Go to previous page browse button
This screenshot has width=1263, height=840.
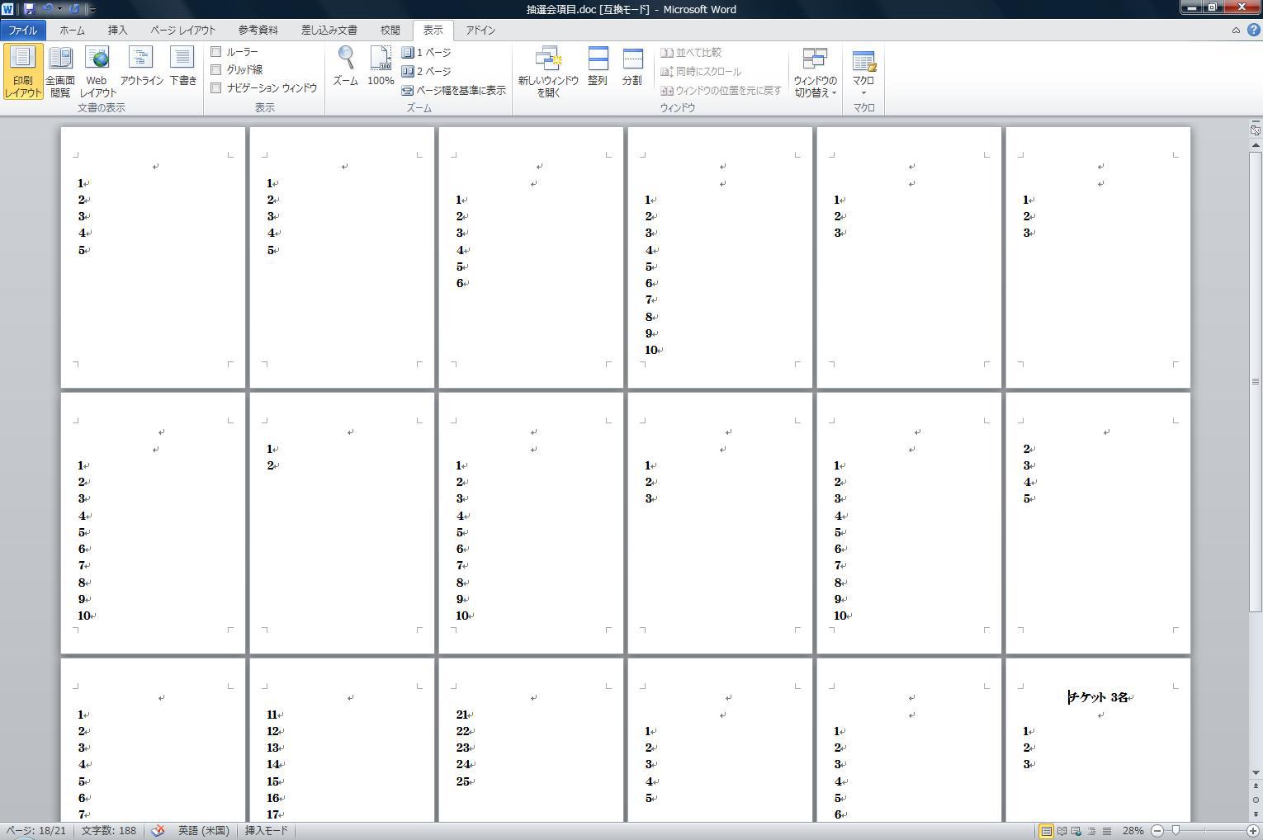1256,786
